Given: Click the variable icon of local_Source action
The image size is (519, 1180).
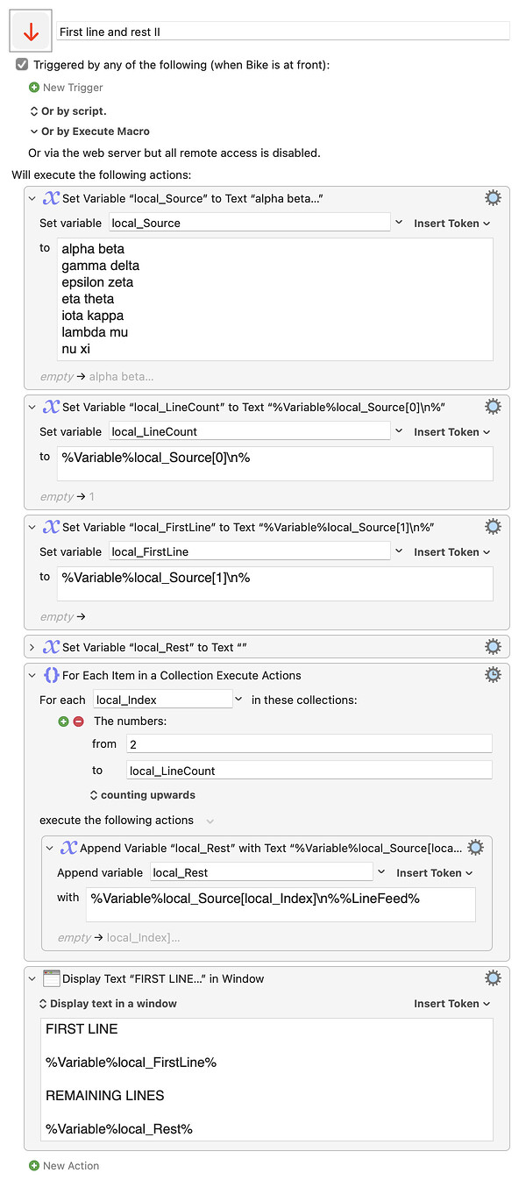Looking at the screenshot, I should pyautogui.click(x=51, y=198).
